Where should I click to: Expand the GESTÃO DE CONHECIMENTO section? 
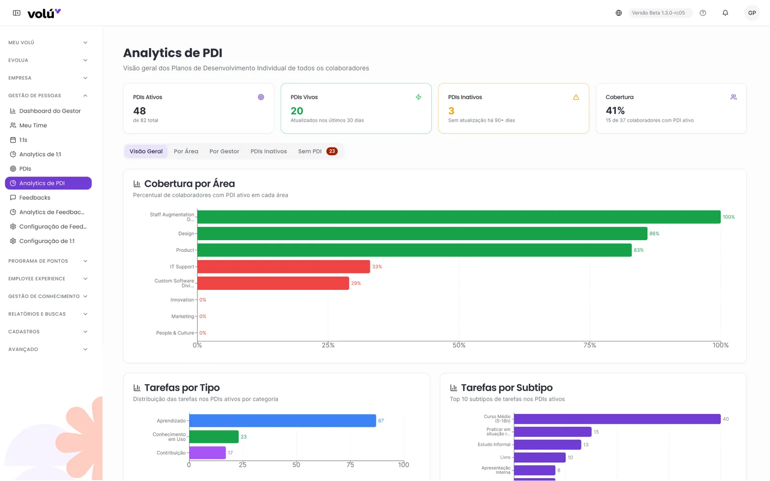click(x=48, y=296)
